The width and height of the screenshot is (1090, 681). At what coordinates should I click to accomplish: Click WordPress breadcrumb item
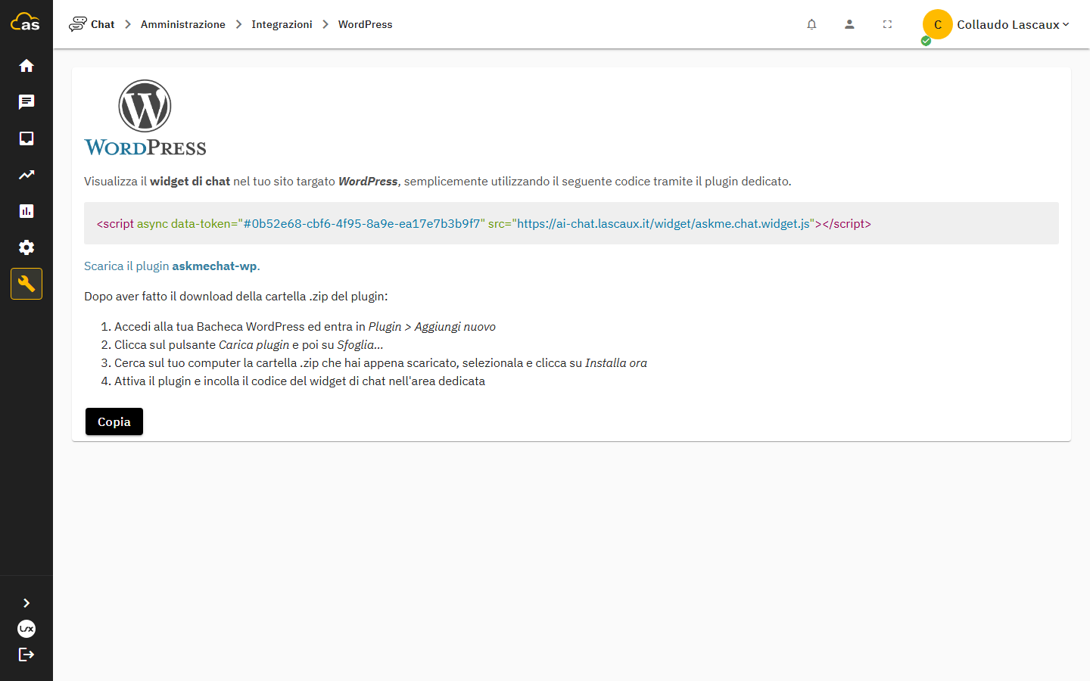click(365, 24)
